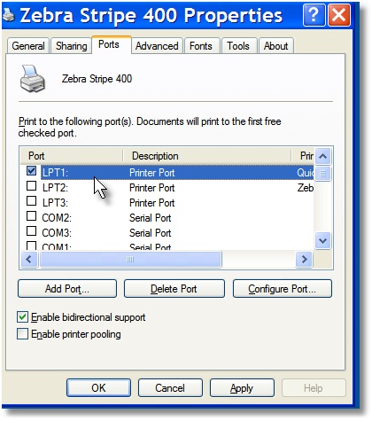Viewport: 372px width, 421px height.
Task: Tick the COM3: port checkbox
Action: coord(32,231)
